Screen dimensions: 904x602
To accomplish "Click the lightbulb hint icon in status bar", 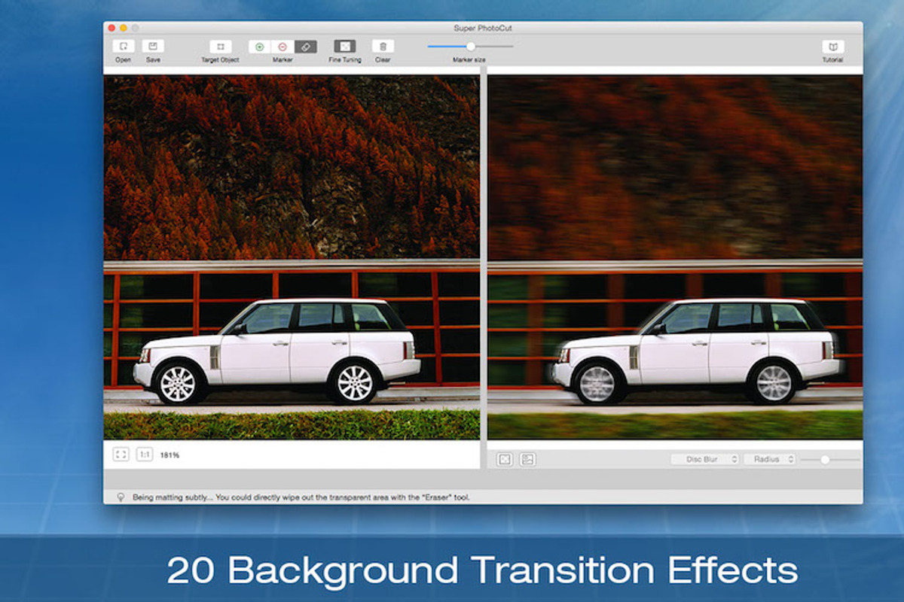I will coord(120,497).
